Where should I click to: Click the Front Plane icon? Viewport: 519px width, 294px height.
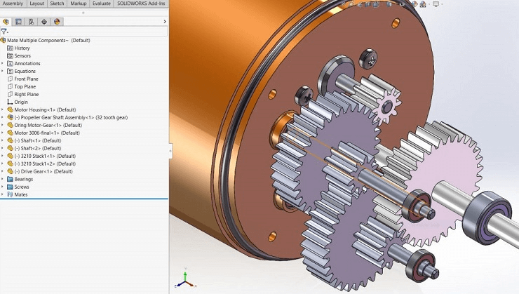pos(11,79)
